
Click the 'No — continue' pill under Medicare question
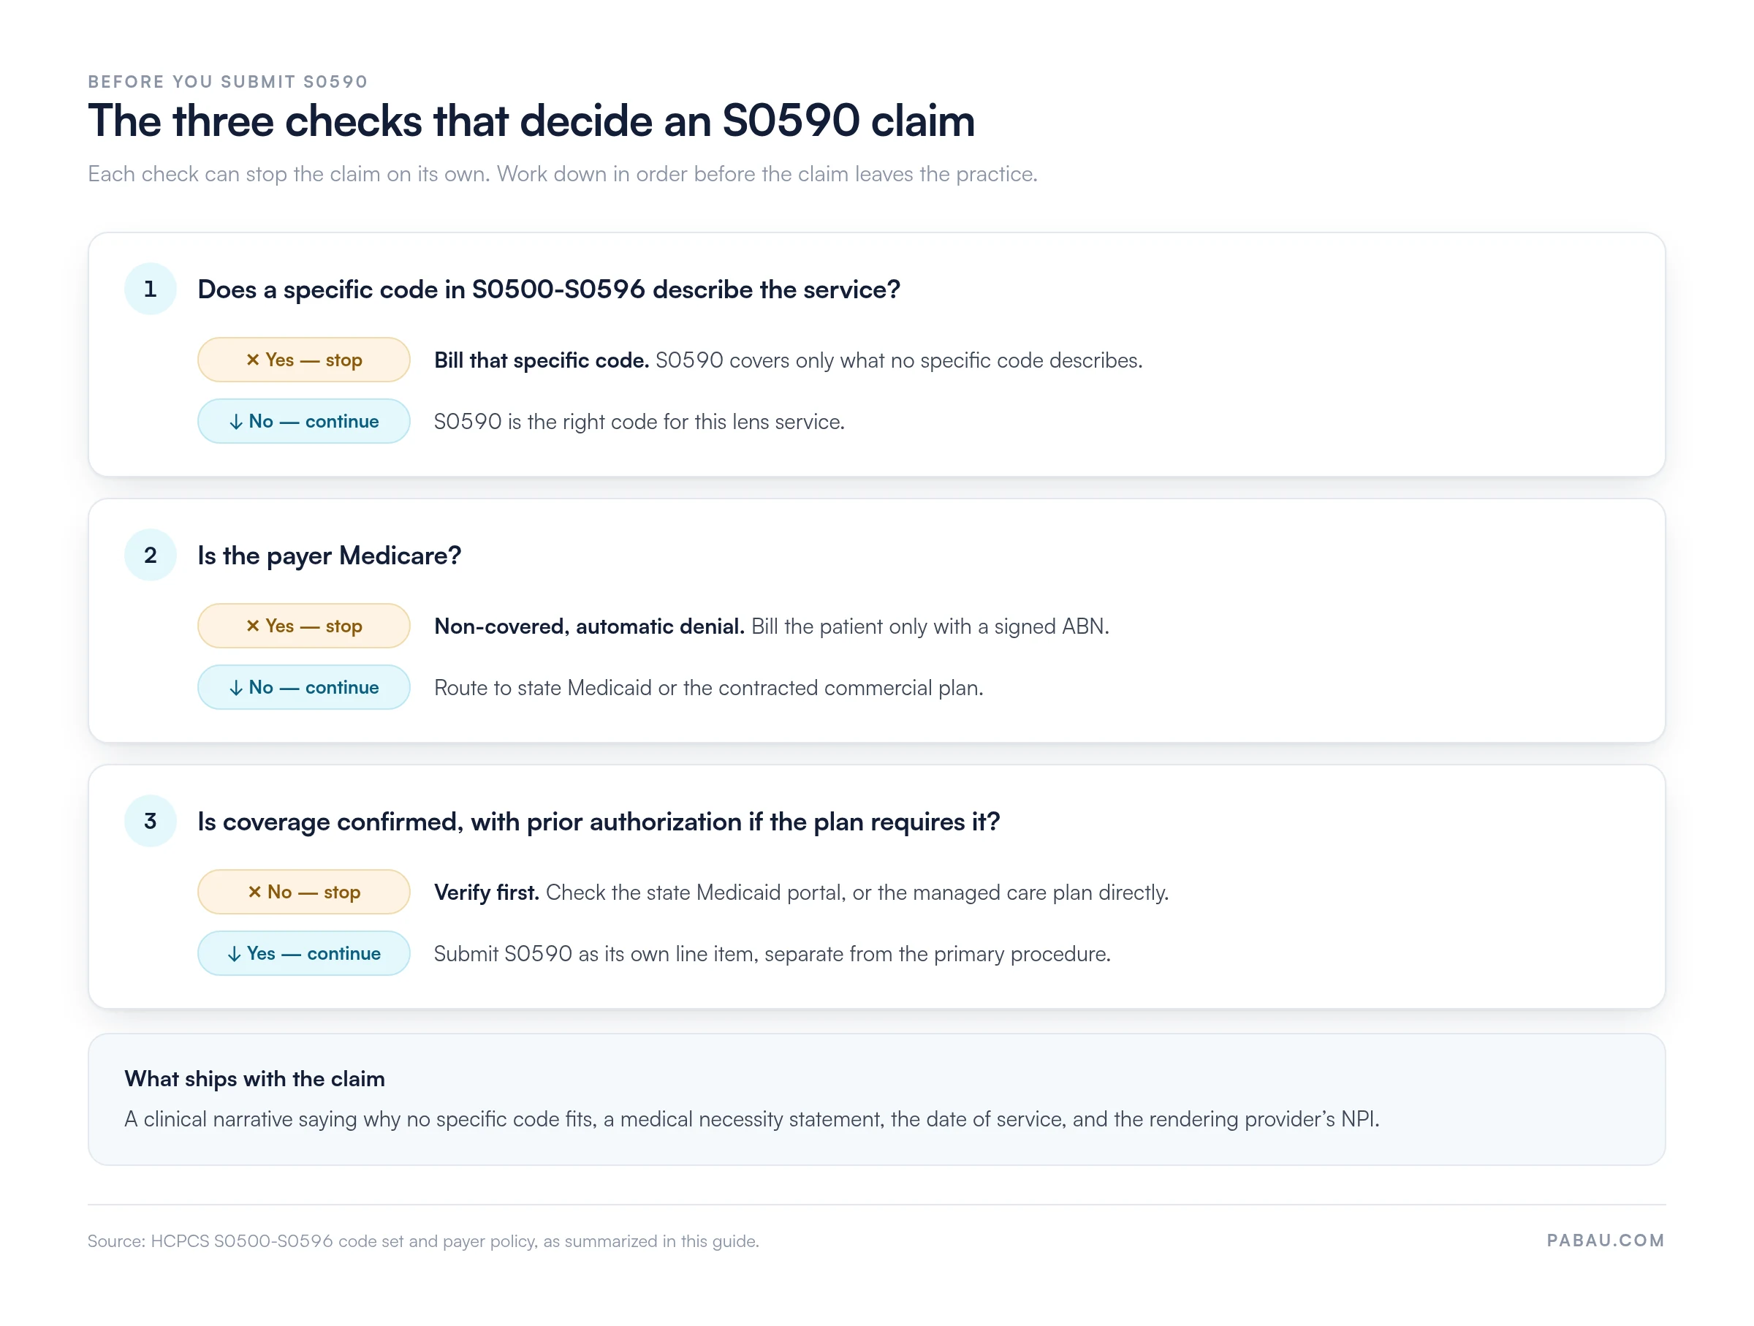coord(304,688)
